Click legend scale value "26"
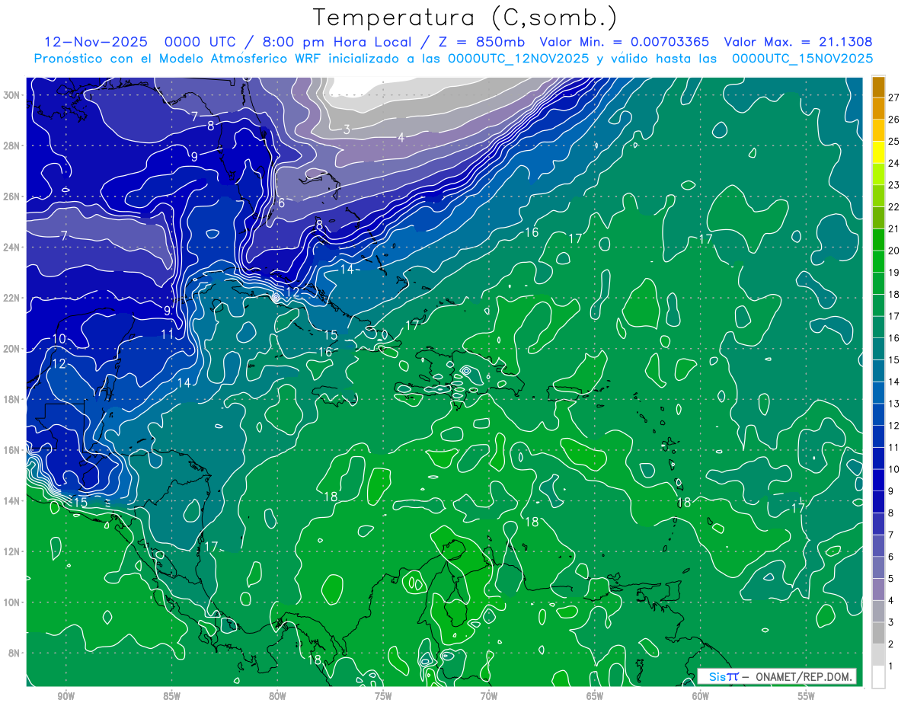Image resolution: width=914 pixels, height=706 pixels. pos(894,120)
